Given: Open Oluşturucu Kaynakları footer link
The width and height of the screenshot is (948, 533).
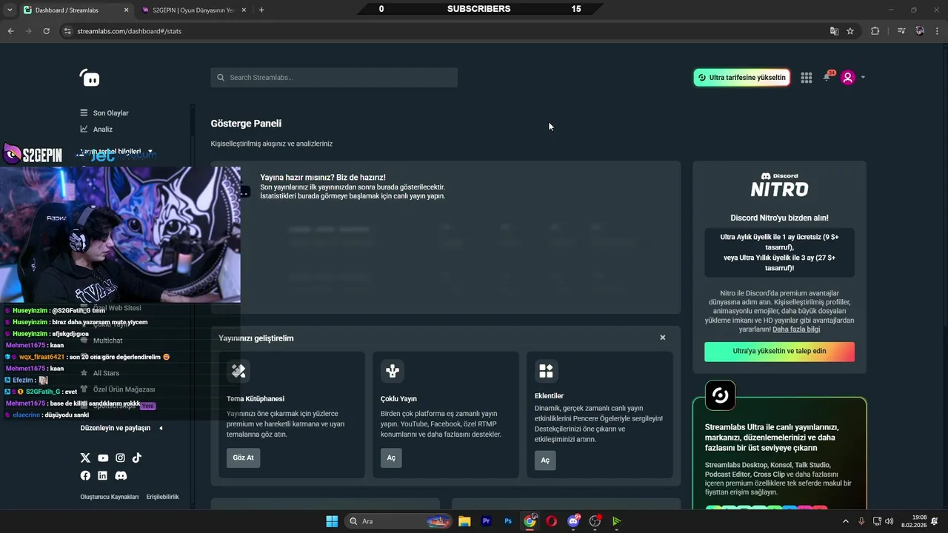Looking at the screenshot, I should pos(110,497).
